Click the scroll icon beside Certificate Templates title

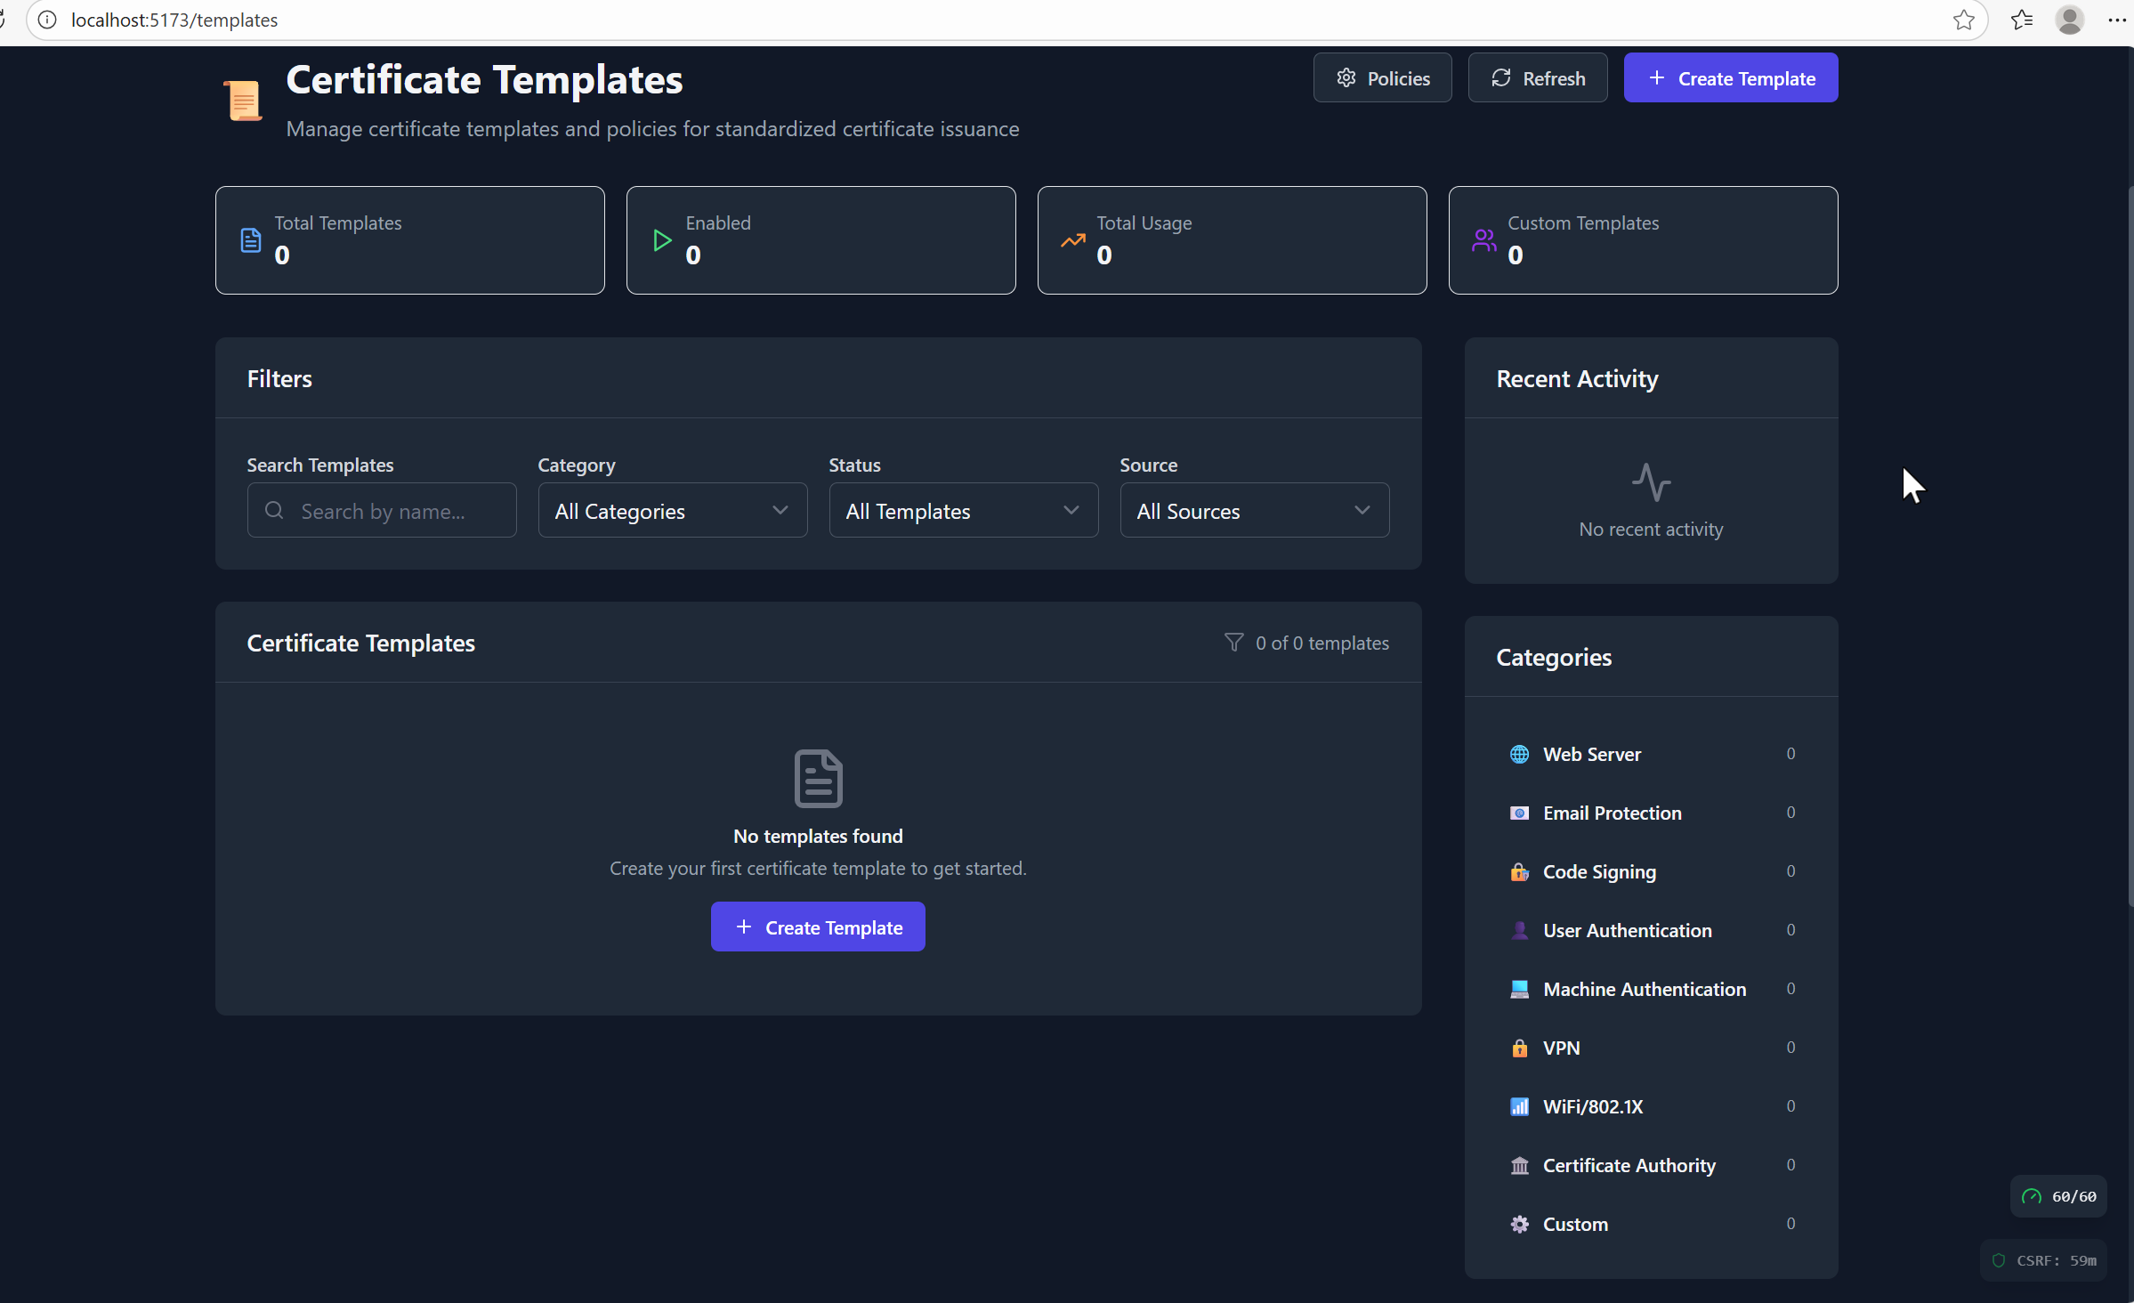pyautogui.click(x=243, y=100)
